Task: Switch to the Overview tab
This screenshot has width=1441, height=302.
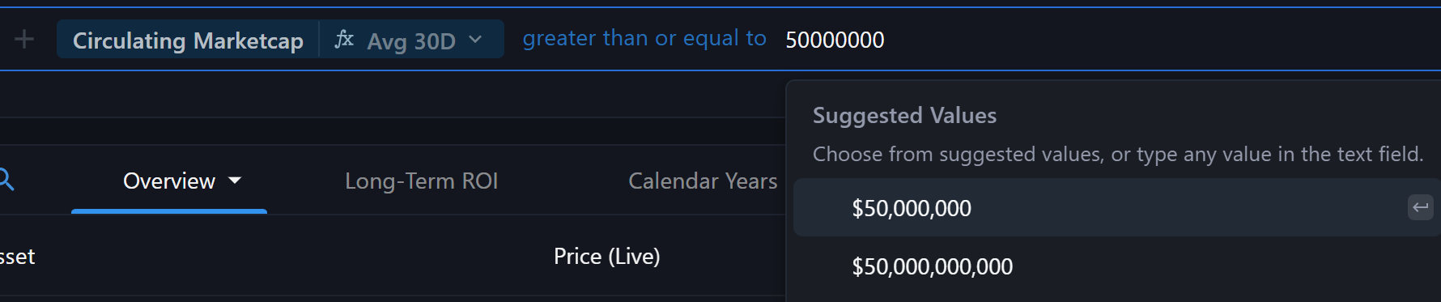Action: (x=169, y=181)
